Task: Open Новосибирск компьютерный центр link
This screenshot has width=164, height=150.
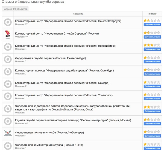Action: (x=65, y=46)
